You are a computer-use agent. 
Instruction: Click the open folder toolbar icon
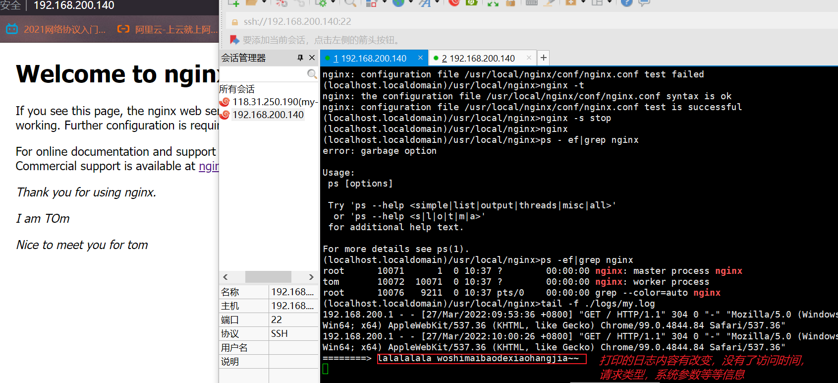pyautogui.click(x=252, y=2)
